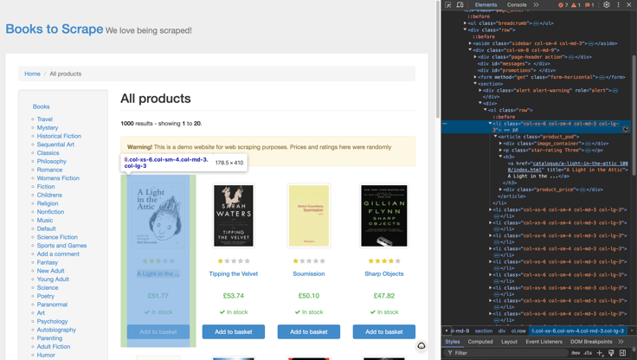The height and width of the screenshot is (360, 637).
Task: Click the paintbrush rendering emulation icon
Action: point(611,353)
